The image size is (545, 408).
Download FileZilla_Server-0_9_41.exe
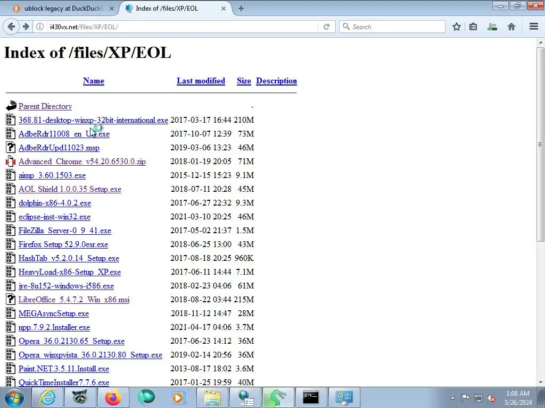[65, 231]
